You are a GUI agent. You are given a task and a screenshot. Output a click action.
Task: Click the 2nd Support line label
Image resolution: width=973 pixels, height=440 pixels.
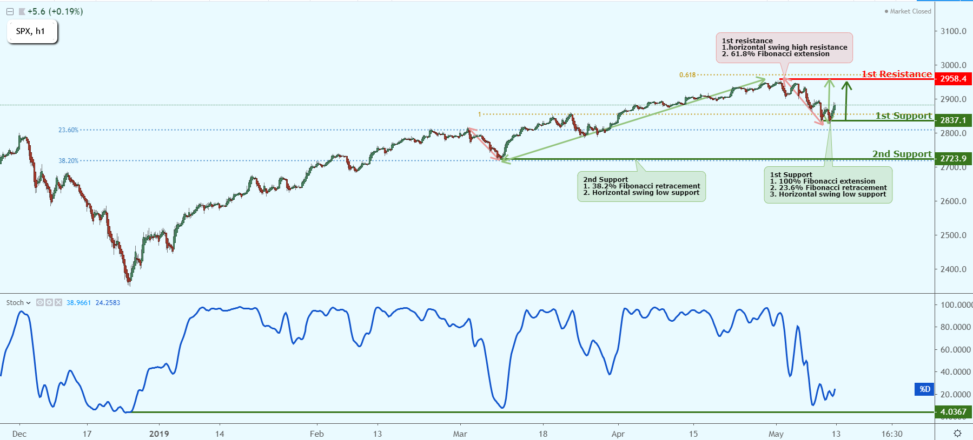pyautogui.click(x=902, y=154)
